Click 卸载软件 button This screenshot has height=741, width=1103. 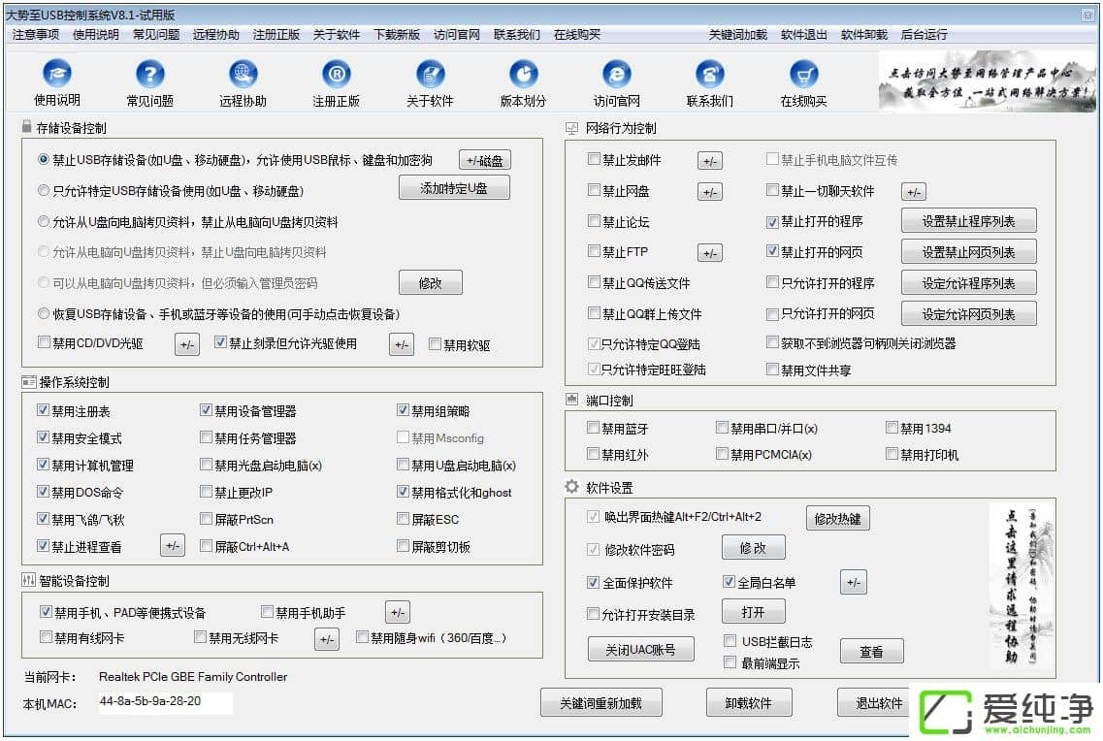pyautogui.click(x=749, y=703)
